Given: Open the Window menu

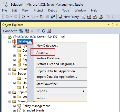Looking at the screenshot, I should [80, 10].
